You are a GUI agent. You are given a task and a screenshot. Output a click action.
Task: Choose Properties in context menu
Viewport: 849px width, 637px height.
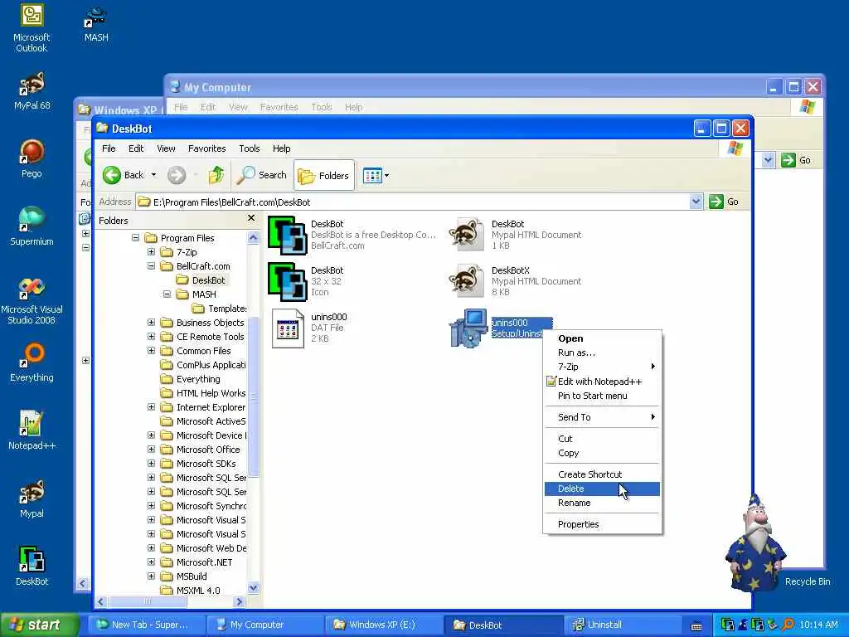click(602, 524)
